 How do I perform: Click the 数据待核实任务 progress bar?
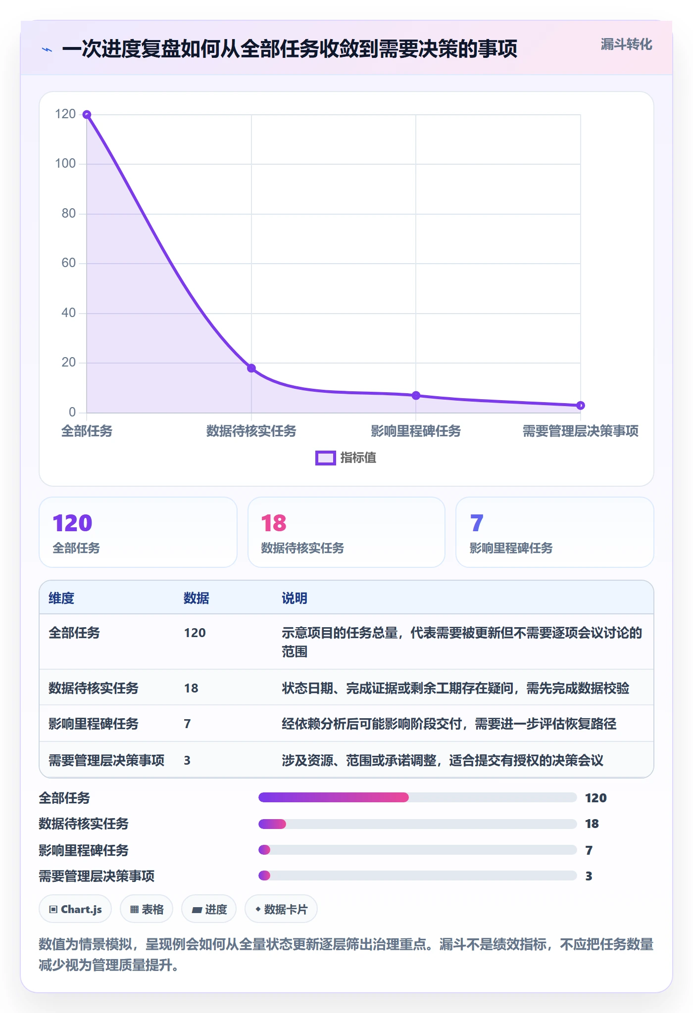[x=418, y=824]
